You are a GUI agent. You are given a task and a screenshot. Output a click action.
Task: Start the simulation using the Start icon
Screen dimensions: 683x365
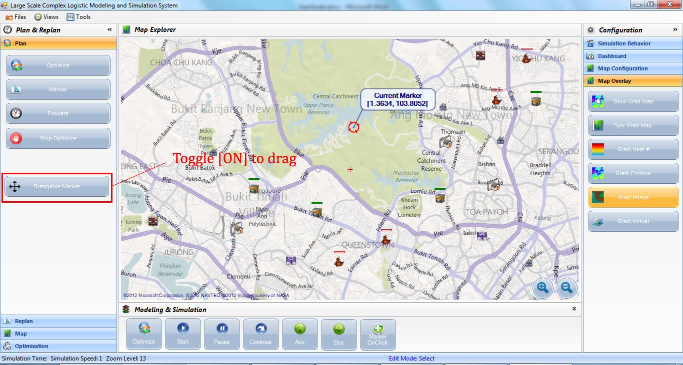click(x=182, y=334)
